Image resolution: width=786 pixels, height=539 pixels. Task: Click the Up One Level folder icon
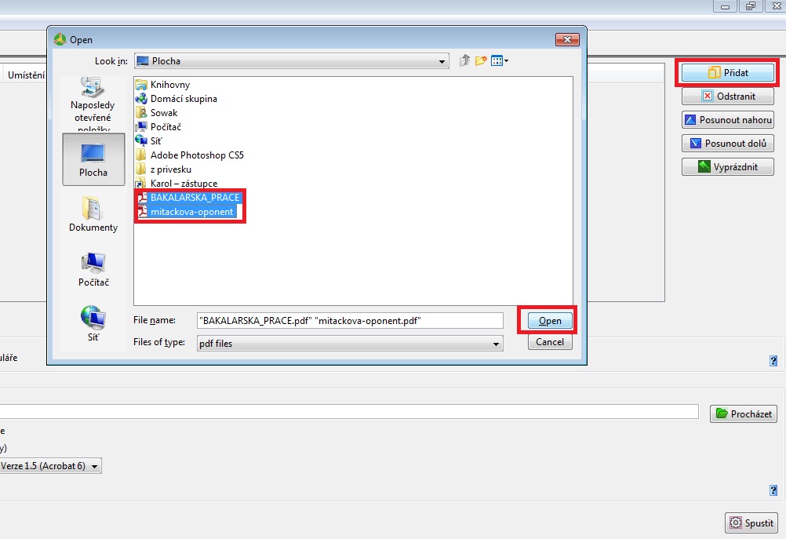click(x=464, y=60)
